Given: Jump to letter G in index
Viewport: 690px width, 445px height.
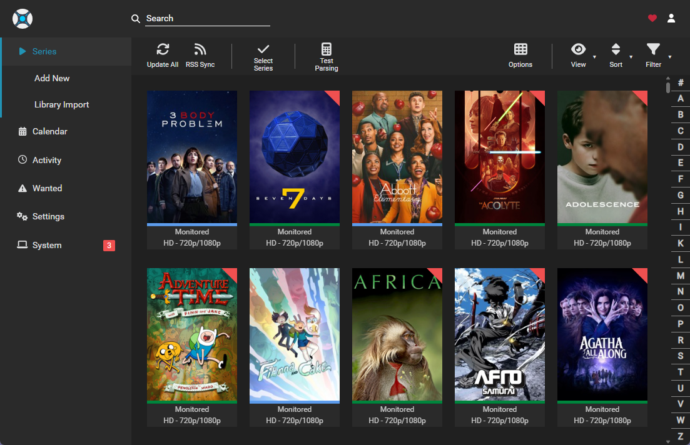Looking at the screenshot, I should pos(681,195).
